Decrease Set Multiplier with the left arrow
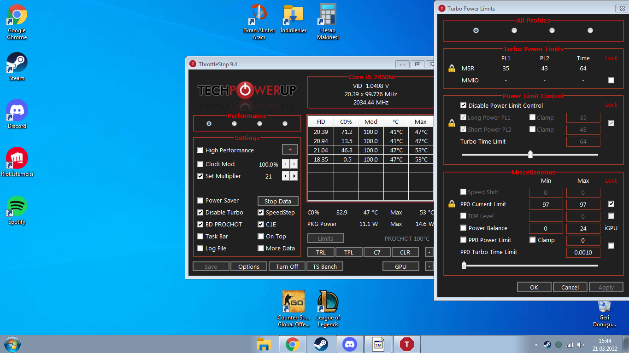This screenshot has height=353, width=629. (x=286, y=176)
